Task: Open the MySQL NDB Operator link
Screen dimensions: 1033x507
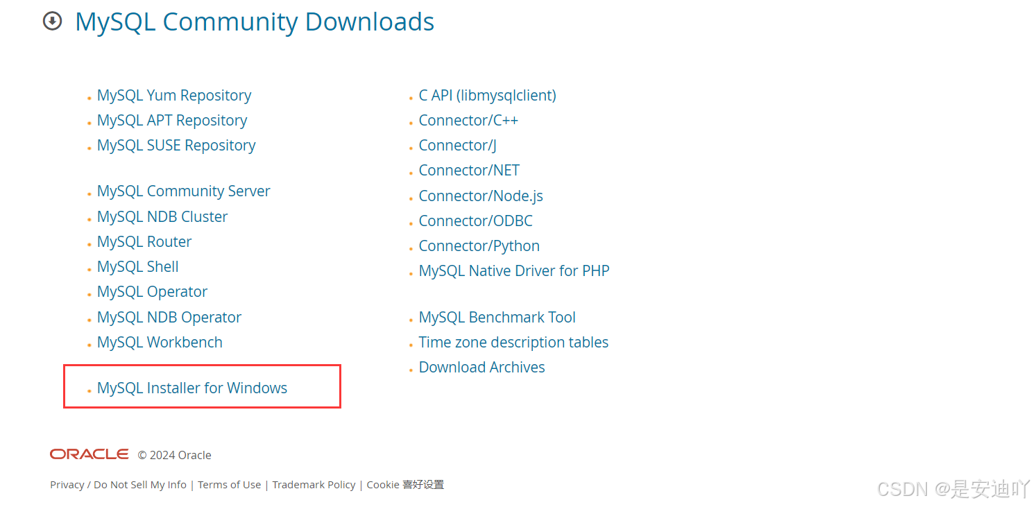Action: 169,318
